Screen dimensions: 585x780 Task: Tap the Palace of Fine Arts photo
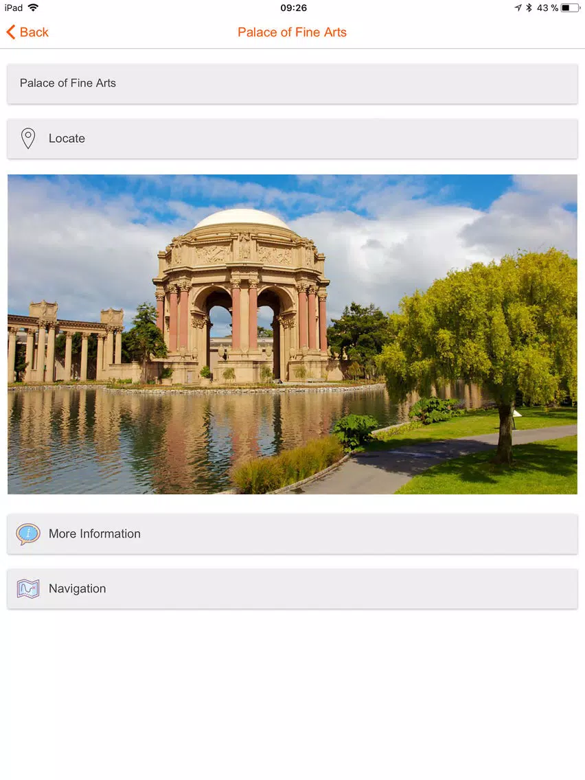click(x=292, y=334)
